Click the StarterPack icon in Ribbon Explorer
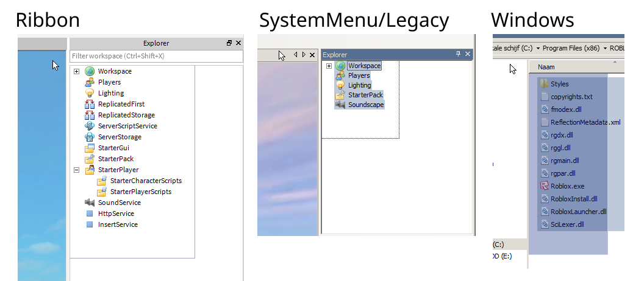The width and height of the screenshot is (633, 281). pyautogui.click(x=90, y=159)
